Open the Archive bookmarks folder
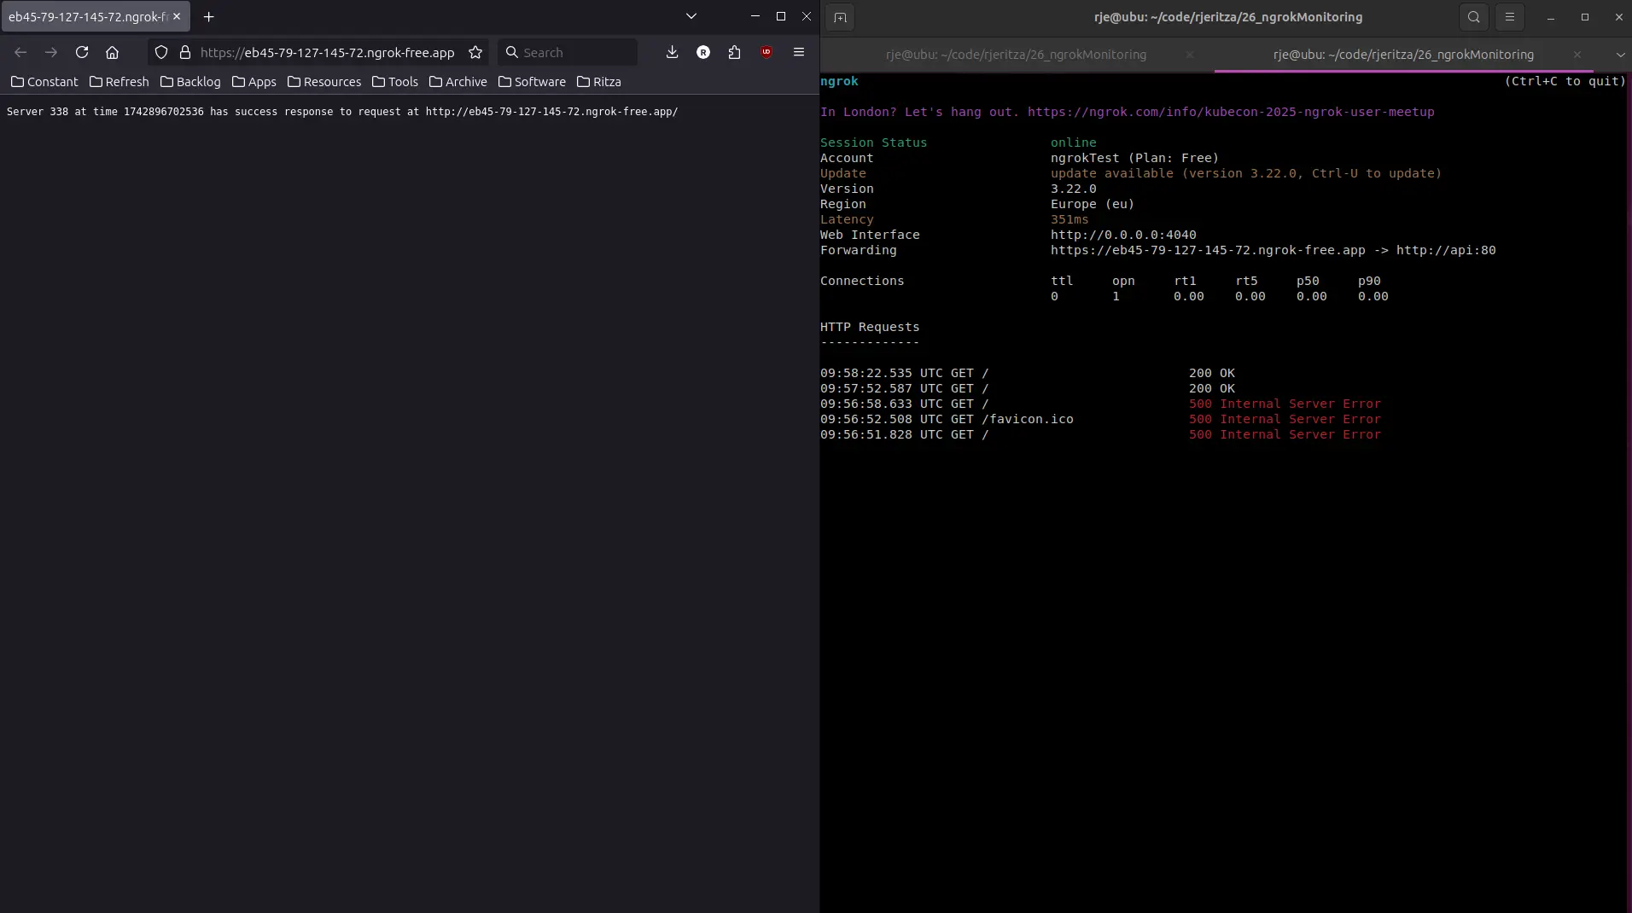This screenshot has width=1632, height=913. [x=458, y=82]
